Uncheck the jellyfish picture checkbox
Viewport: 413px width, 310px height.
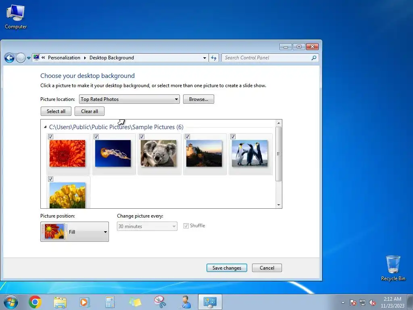(x=96, y=136)
